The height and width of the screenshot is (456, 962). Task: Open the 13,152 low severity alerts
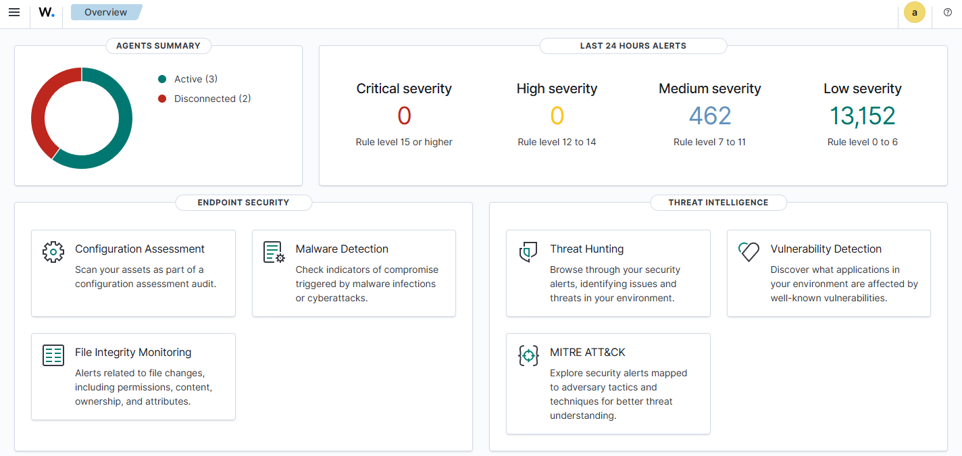coord(862,116)
